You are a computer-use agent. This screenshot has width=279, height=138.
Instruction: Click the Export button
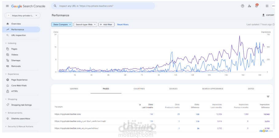[x=268, y=15]
